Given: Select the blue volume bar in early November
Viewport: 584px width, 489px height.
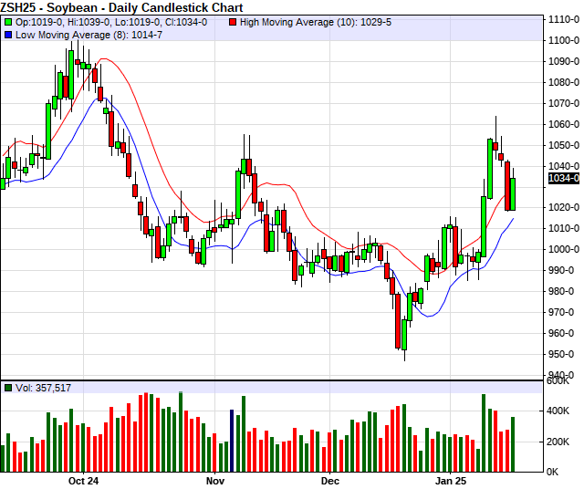Looking at the screenshot, I should pyautogui.click(x=234, y=442).
